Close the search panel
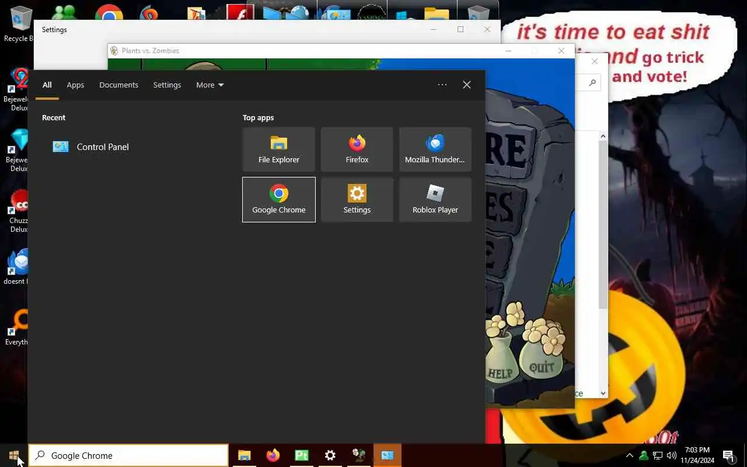Screen dimensions: 747x467 (467, 85)
